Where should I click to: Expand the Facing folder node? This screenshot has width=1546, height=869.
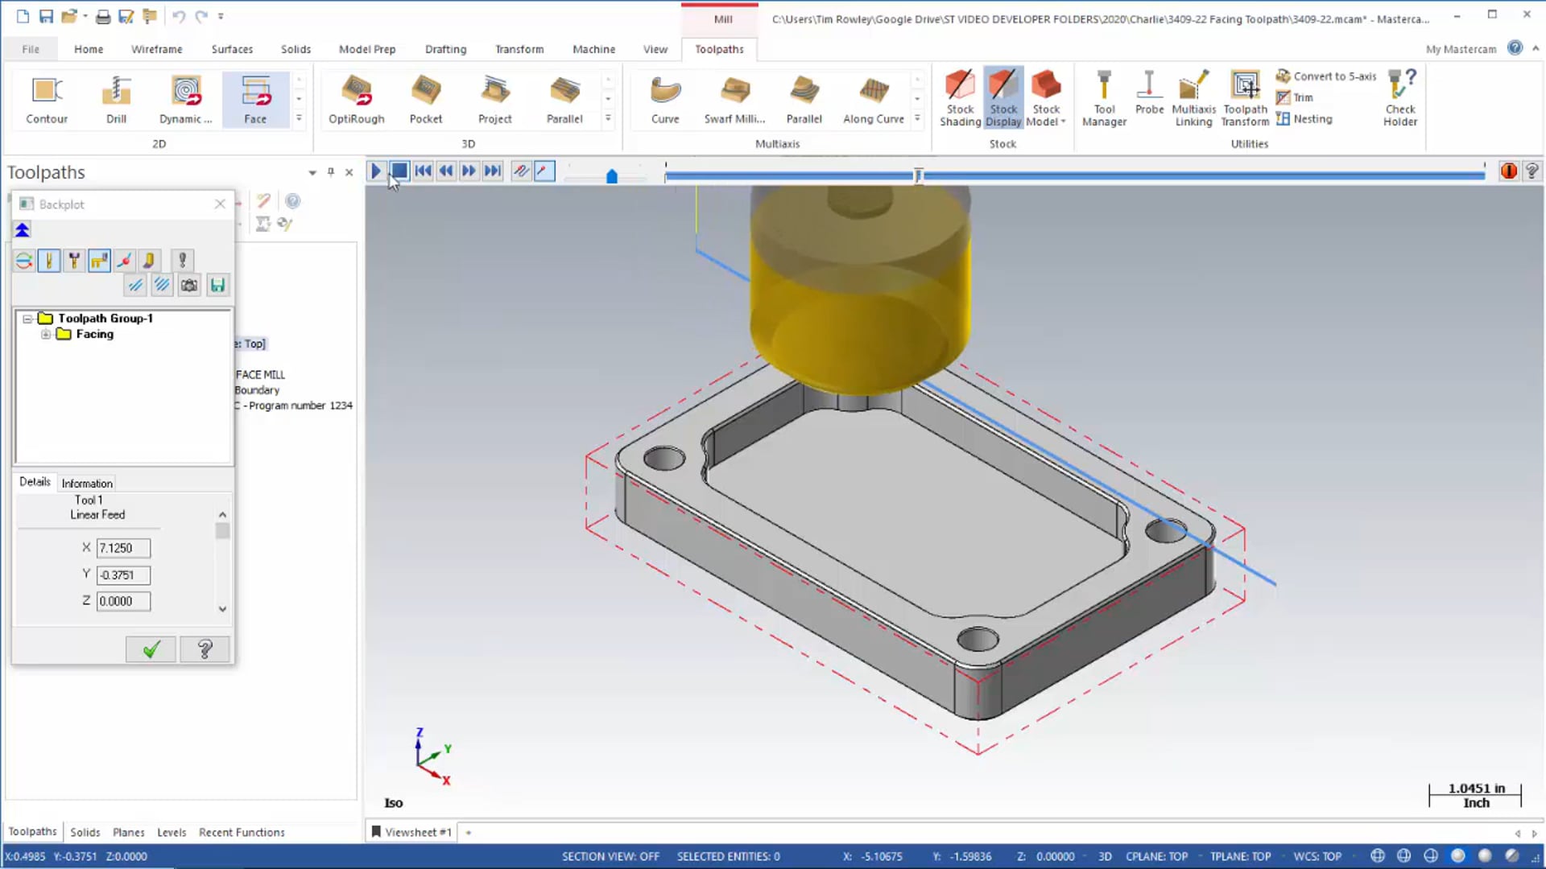point(46,335)
